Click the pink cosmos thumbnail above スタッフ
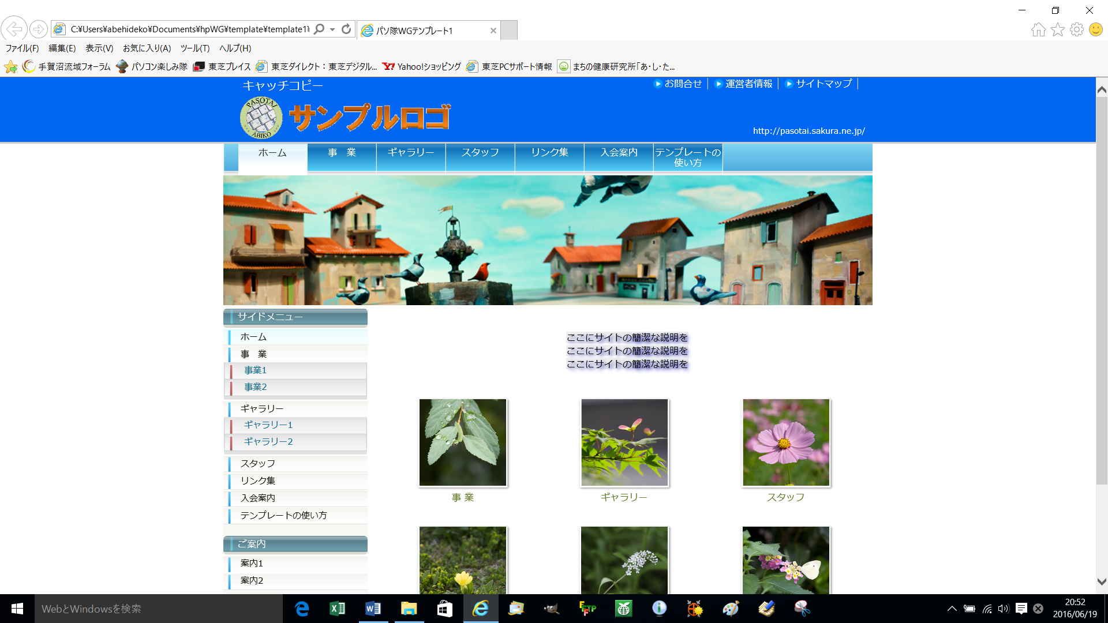Image resolution: width=1108 pixels, height=623 pixels. 786,442
